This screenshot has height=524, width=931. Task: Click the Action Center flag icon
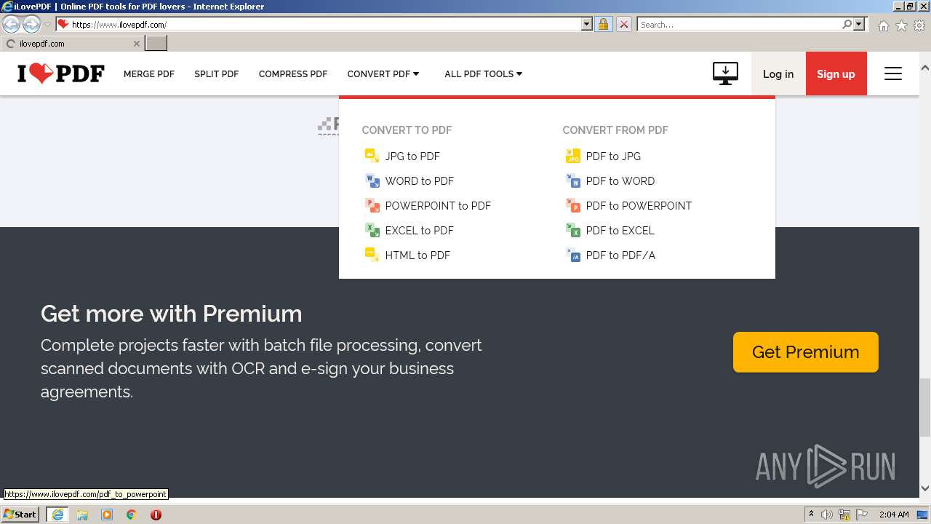click(862, 515)
